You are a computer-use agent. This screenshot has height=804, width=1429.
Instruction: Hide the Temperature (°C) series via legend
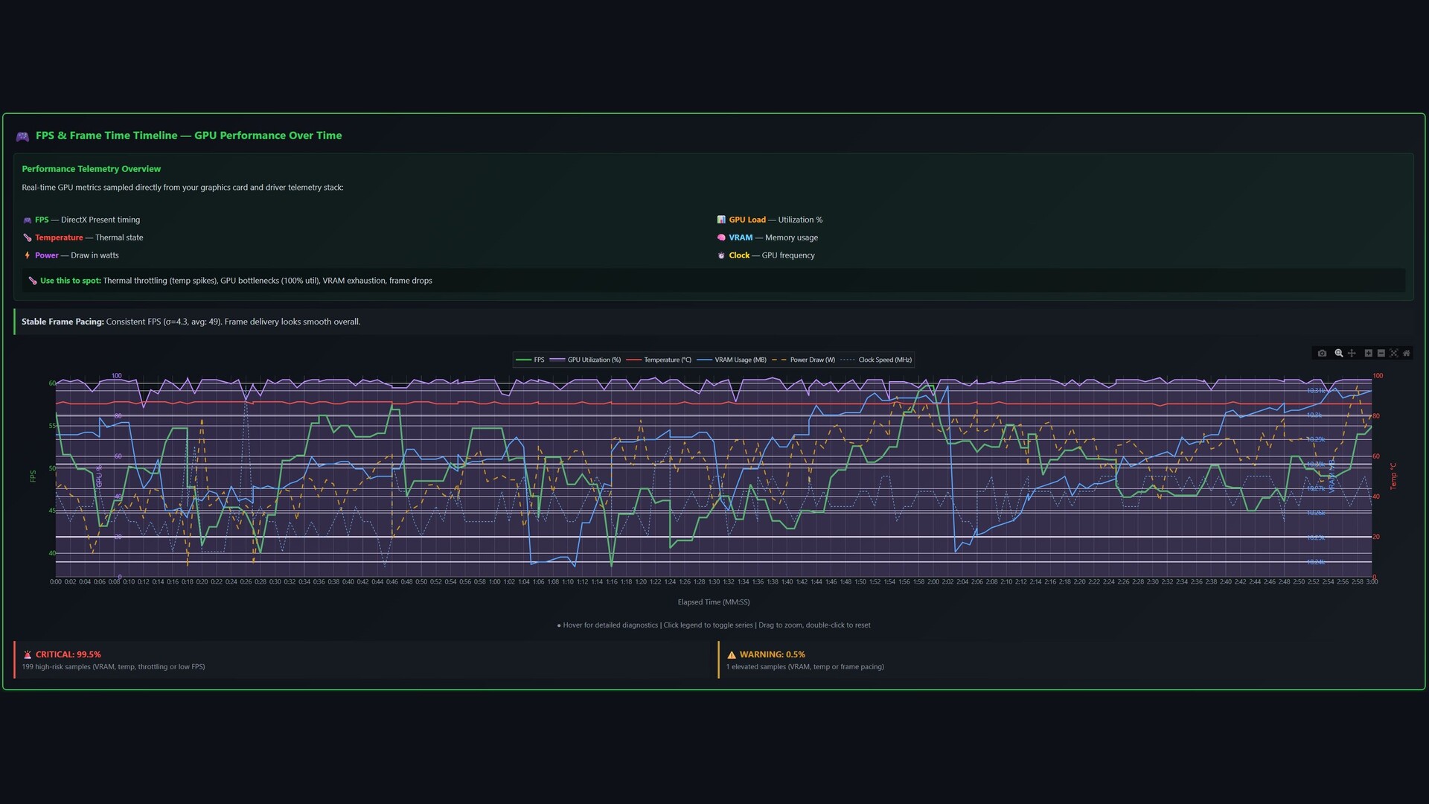tap(659, 360)
